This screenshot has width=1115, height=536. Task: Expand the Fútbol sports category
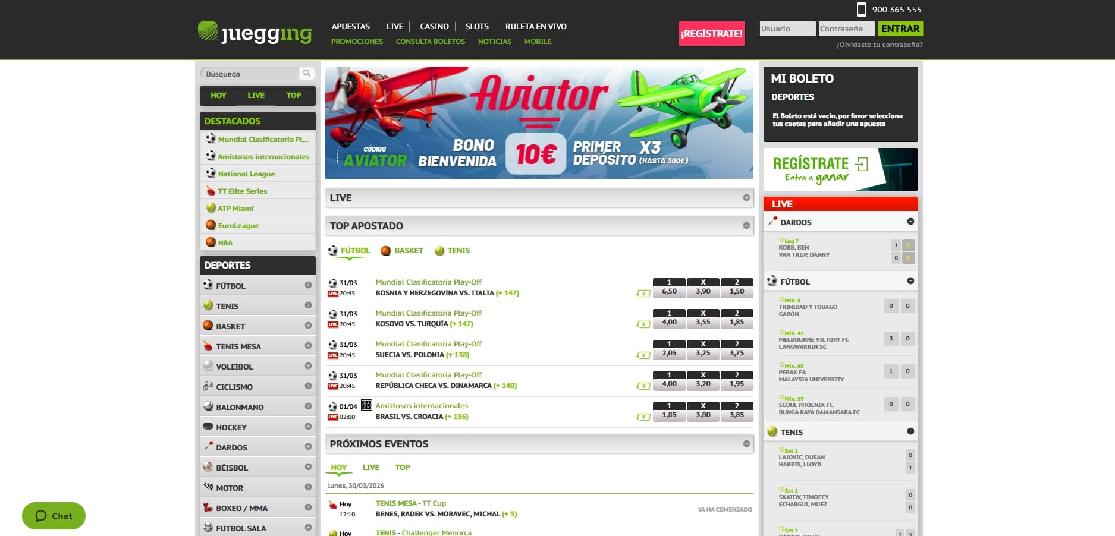pos(308,285)
